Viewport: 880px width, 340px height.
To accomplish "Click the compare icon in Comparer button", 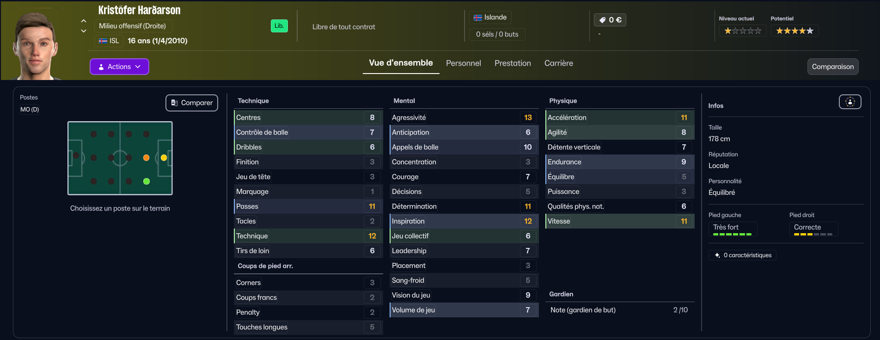I will click(x=174, y=103).
